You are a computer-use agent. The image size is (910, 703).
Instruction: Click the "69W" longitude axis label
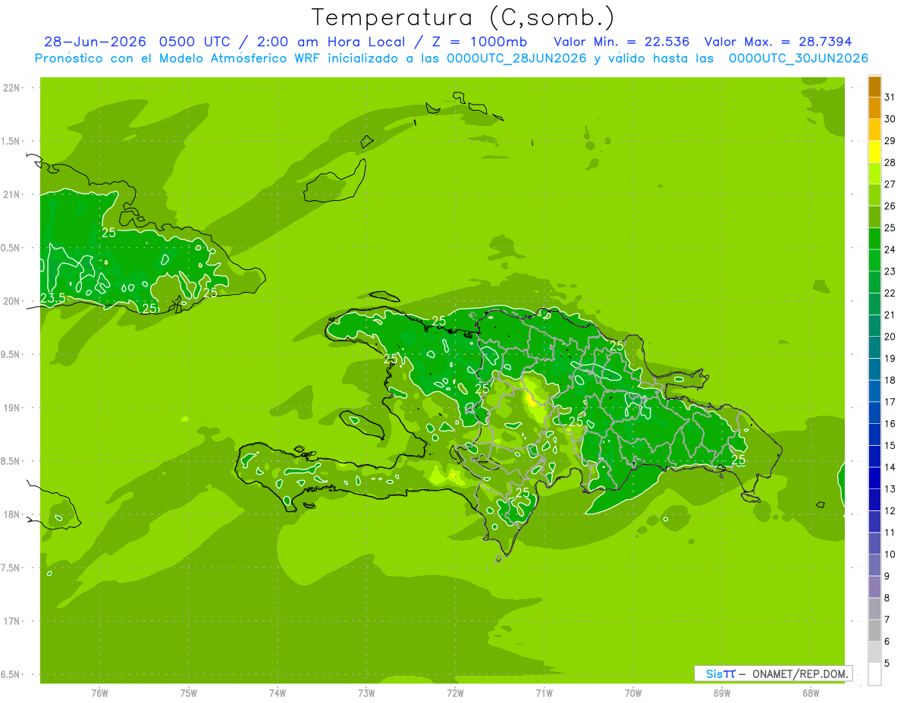722,693
